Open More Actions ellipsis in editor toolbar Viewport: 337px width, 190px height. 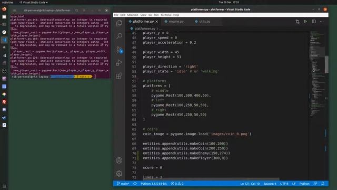322,22
